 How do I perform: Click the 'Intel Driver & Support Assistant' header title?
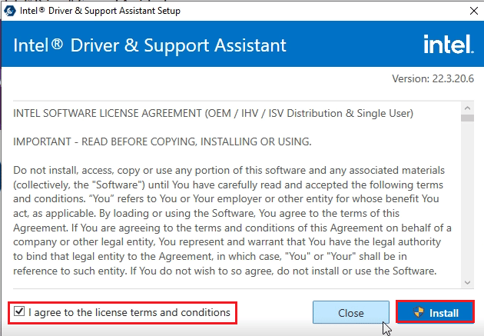click(x=150, y=45)
